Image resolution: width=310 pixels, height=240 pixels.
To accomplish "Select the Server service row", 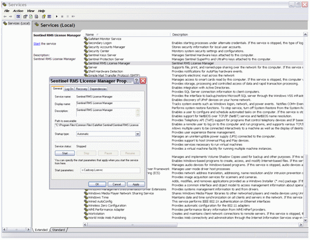I will [193, 67].
